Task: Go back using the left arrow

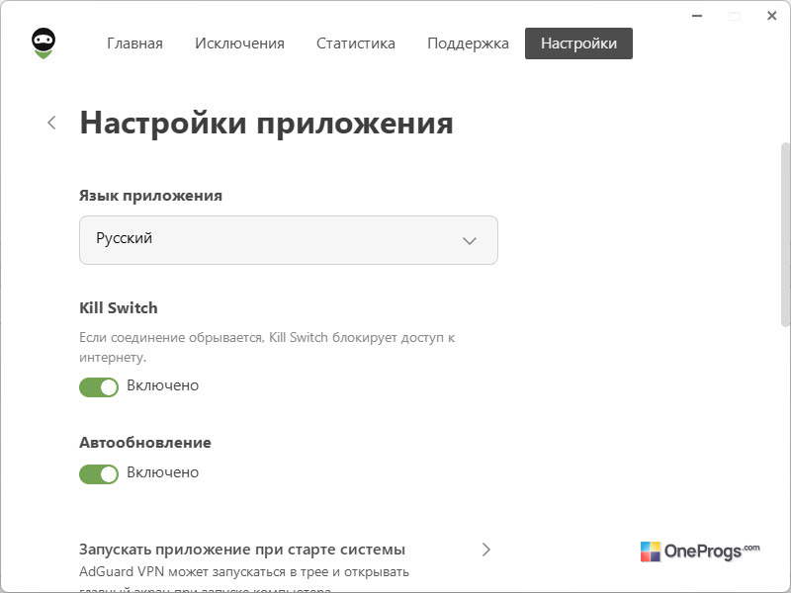Action: tap(51, 123)
